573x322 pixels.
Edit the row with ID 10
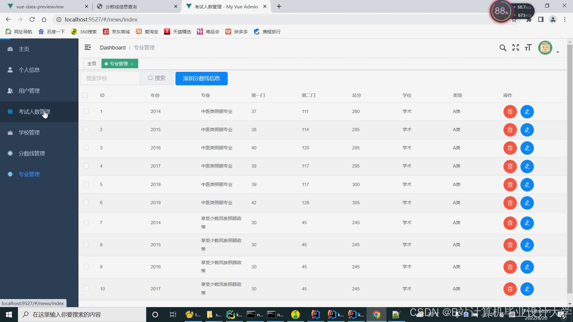(x=527, y=289)
